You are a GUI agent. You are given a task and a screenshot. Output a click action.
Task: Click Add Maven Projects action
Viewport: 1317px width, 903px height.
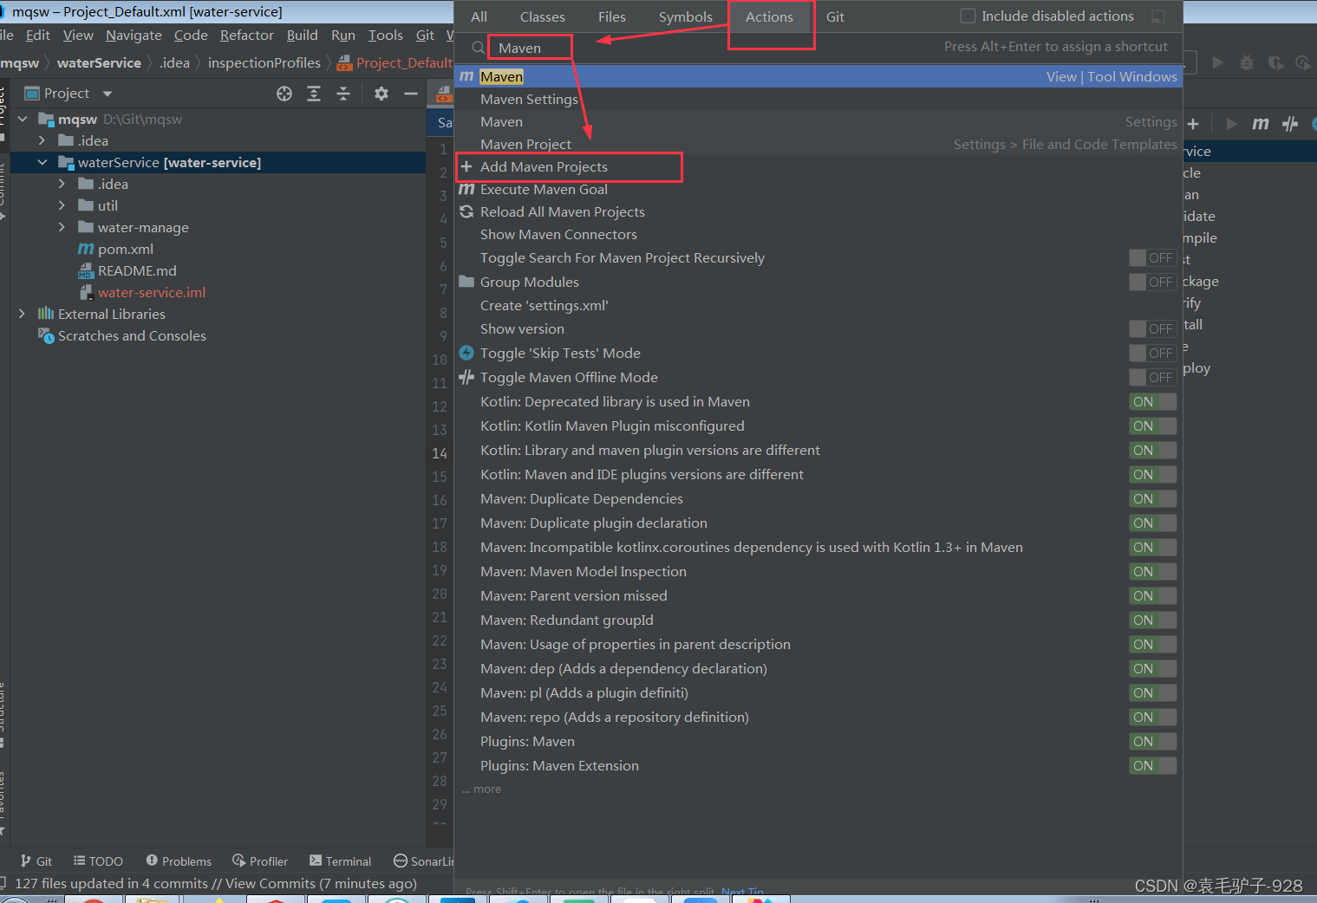tap(544, 166)
